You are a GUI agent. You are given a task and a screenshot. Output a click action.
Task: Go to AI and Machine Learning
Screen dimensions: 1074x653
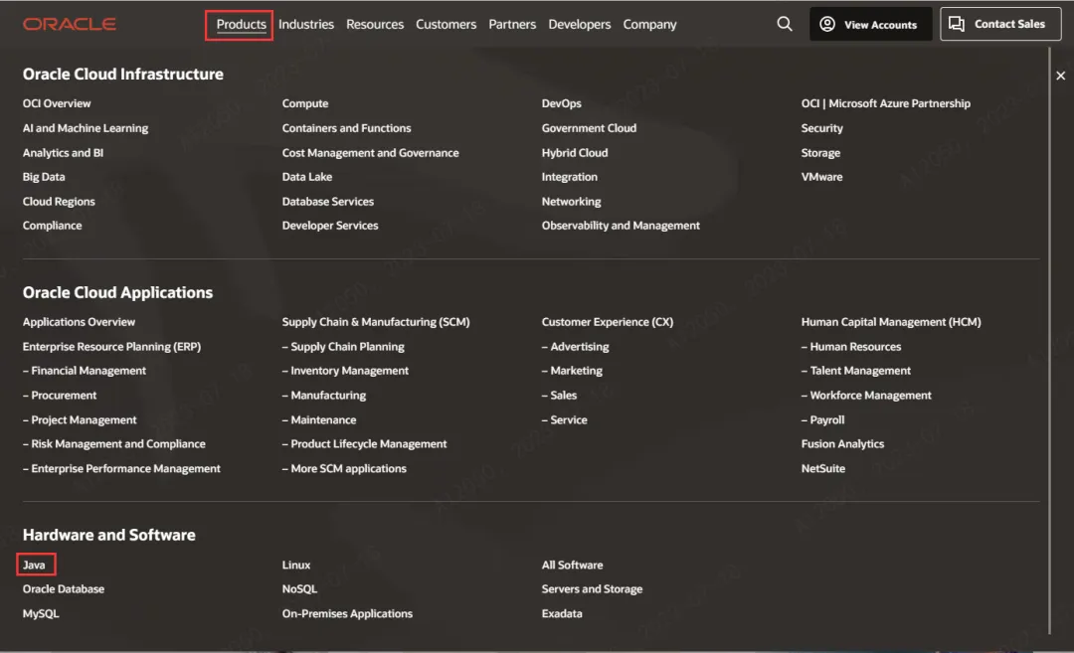pos(86,128)
